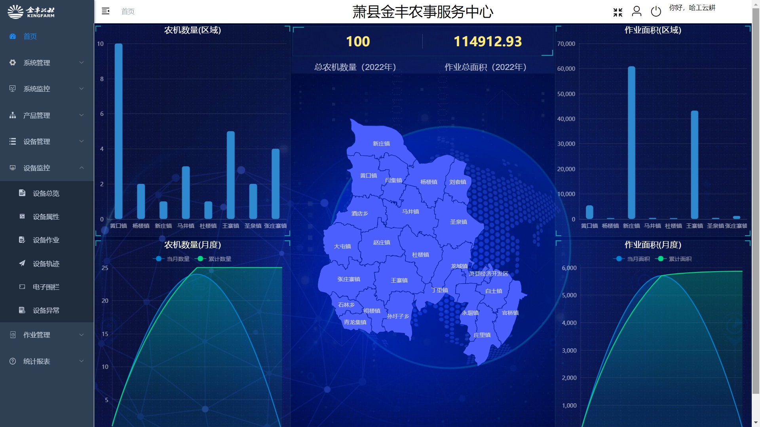Expand the 系统管理 menu chevron

(82, 62)
